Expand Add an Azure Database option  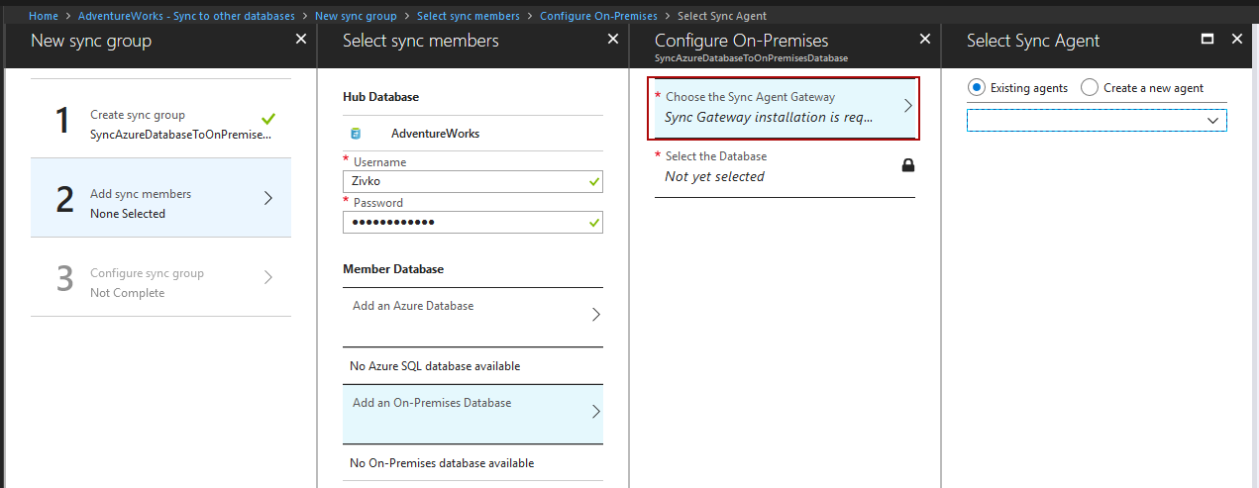[472, 315]
